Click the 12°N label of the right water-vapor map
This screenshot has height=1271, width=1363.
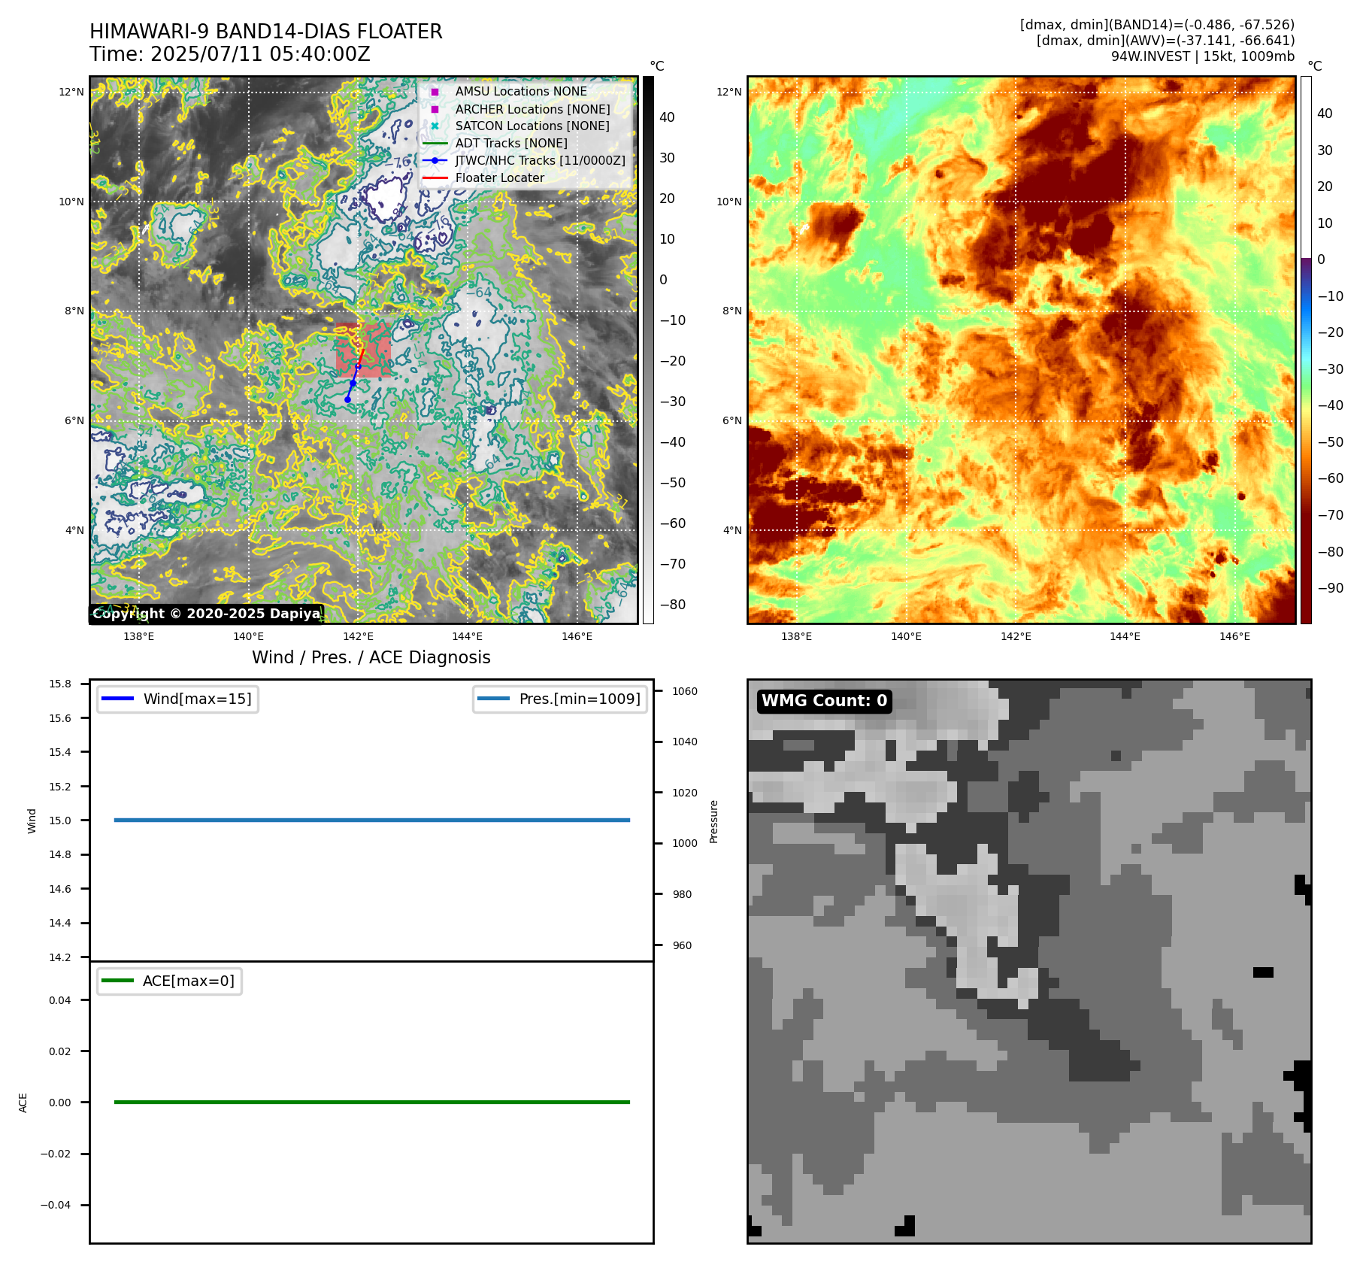click(729, 92)
